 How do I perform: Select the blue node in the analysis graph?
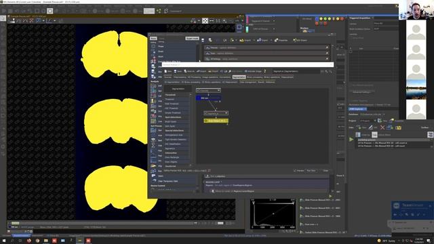[x=208, y=98]
